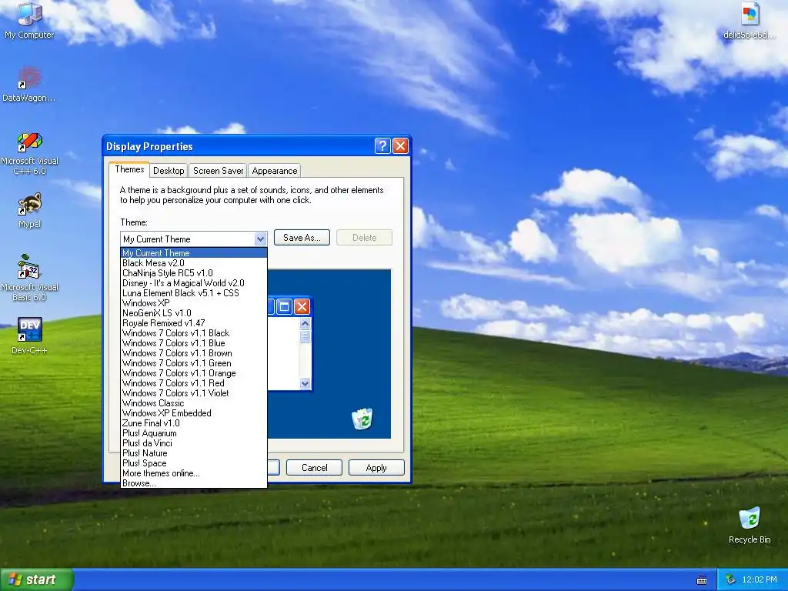This screenshot has height=591, width=788.
Task: Select Windows 7 Colors v1.1 Green
Action: 194,363
